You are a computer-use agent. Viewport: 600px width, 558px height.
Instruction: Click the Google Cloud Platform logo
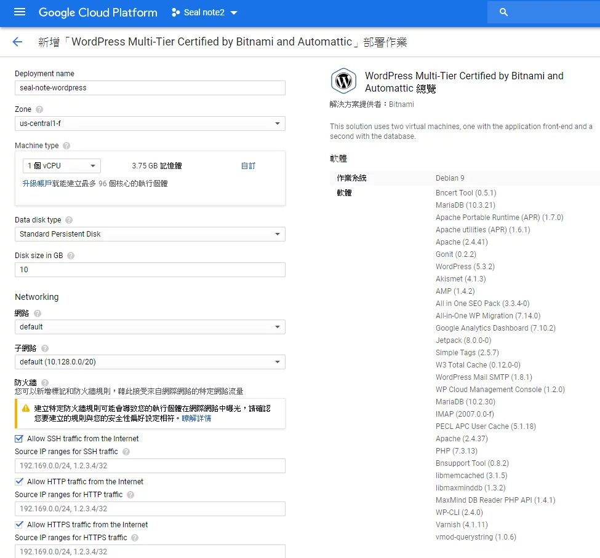[x=98, y=13]
